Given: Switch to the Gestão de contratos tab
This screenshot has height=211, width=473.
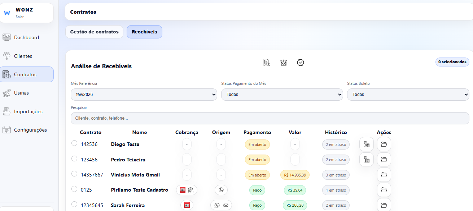Looking at the screenshot, I should 94,32.
